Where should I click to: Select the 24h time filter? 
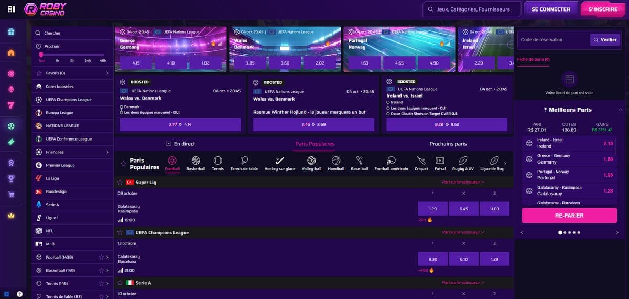point(88,60)
